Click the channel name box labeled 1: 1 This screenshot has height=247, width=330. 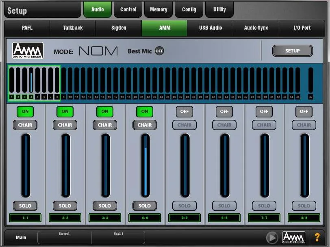click(25, 218)
